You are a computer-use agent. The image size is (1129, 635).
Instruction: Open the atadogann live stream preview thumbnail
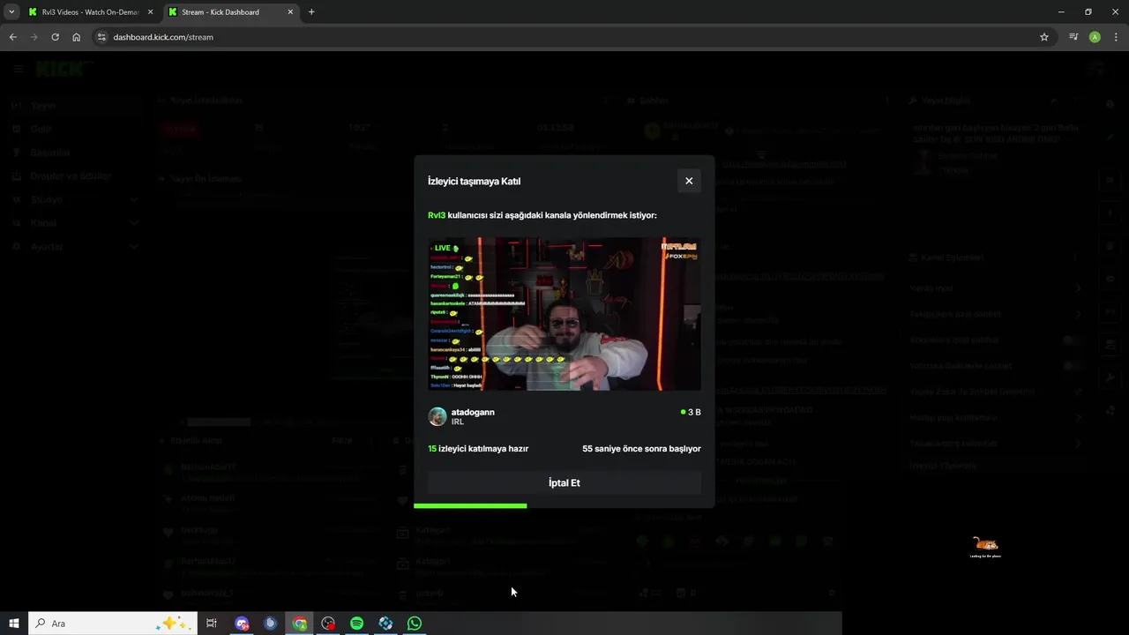click(564, 314)
